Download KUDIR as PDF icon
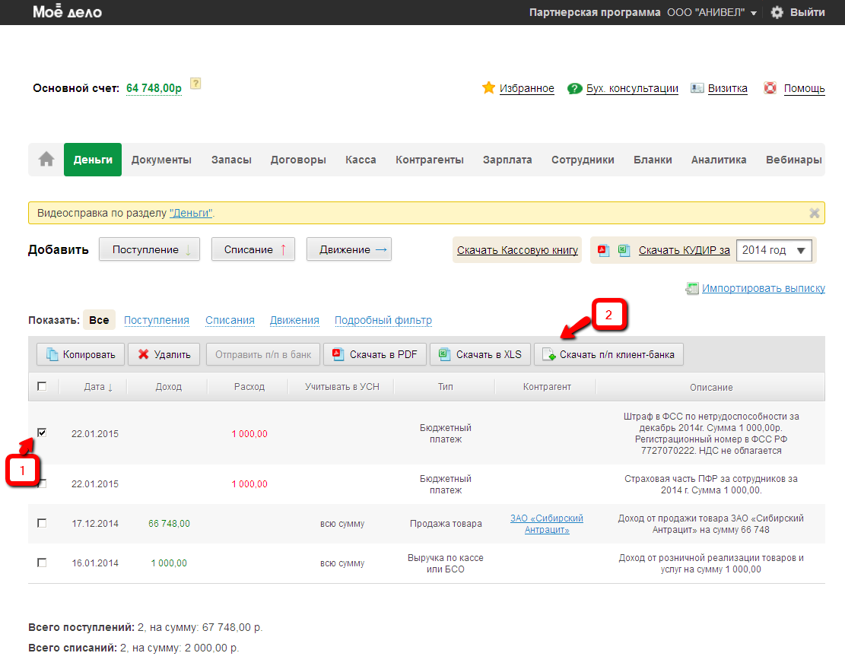845x672 pixels. (x=604, y=250)
